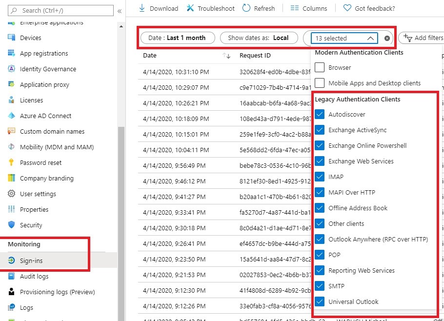Viewport: 444px width, 321px height.
Task: Click the Got feedback heart icon
Action: tap(347, 8)
